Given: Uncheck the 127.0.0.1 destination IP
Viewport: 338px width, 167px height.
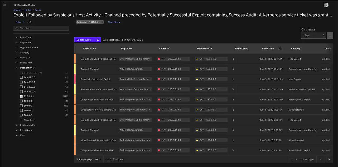Looking at the screenshot, I should tap(21, 96).
